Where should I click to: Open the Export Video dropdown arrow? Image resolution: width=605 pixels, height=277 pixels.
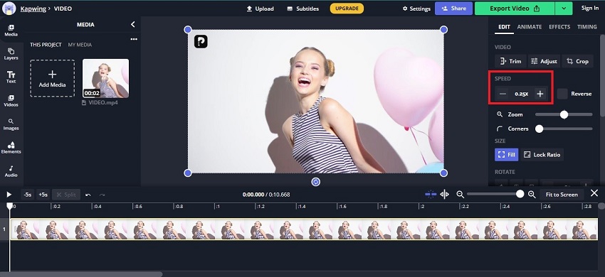(564, 9)
